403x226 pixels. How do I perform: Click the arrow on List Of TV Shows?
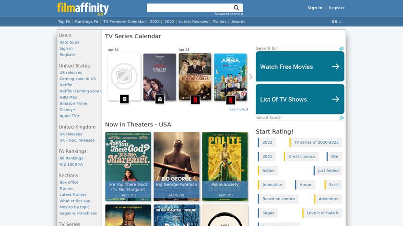click(x=335, y=99)
